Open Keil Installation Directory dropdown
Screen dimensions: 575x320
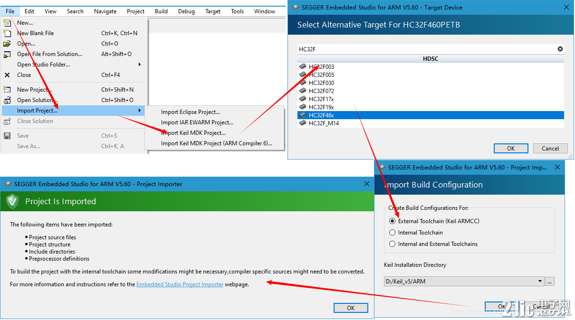(x=540, y=281)
